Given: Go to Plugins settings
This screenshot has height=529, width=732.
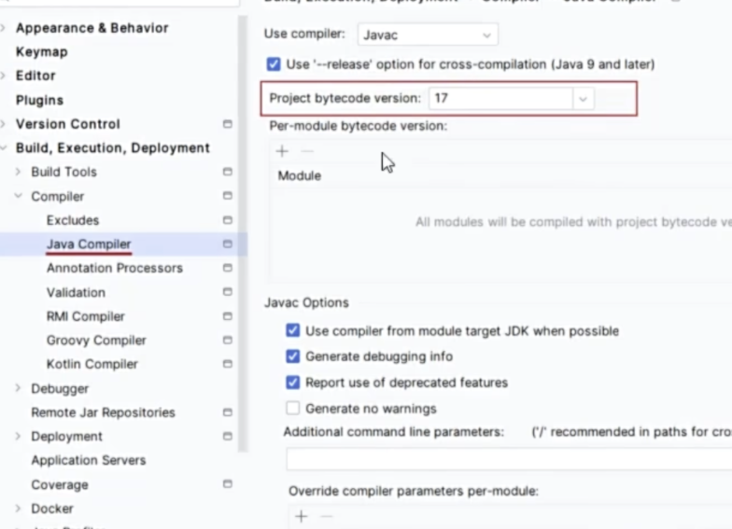Looking at the screenshot, I should coord(39,100).
